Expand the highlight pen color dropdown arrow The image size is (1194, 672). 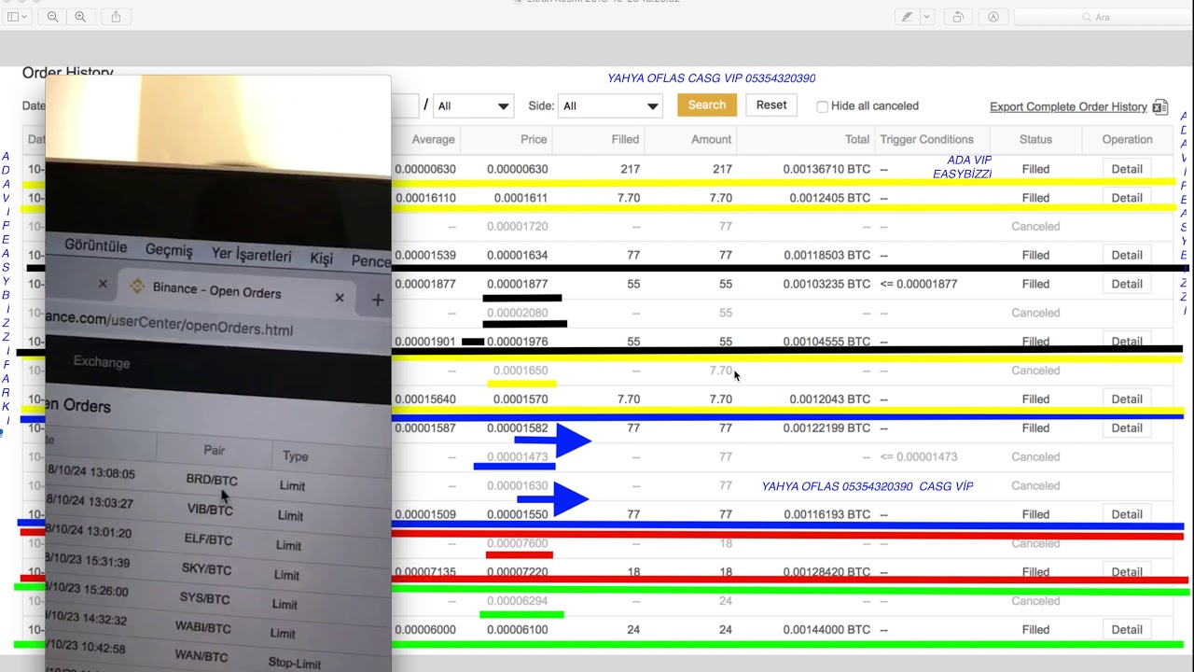click(x=926, y=17)
